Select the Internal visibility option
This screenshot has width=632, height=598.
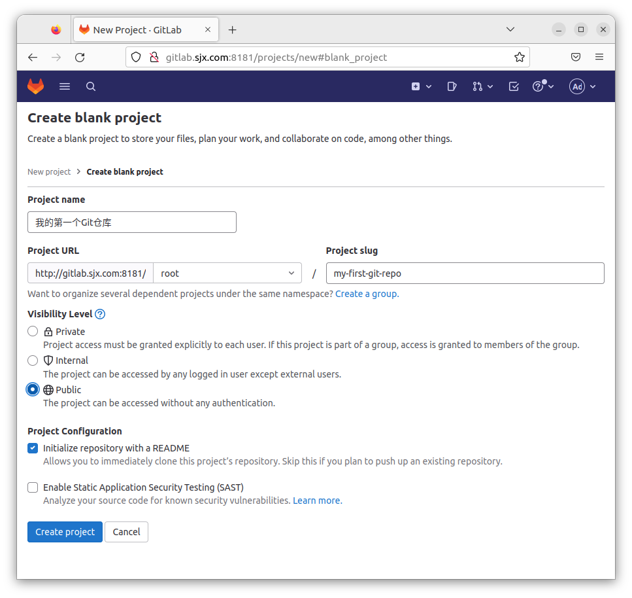tap(33, 361)
